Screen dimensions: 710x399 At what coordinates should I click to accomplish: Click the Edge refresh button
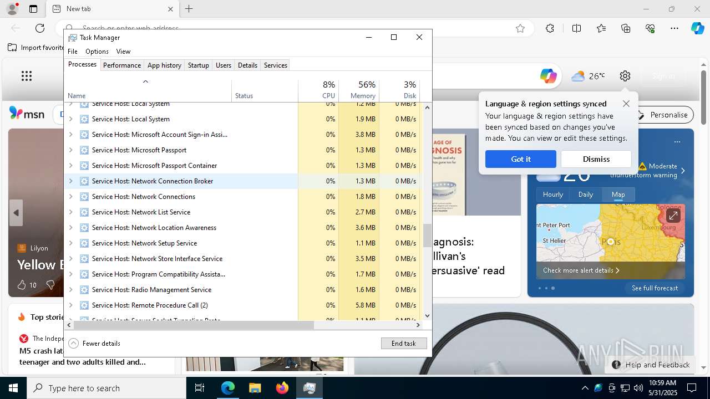point(40,28)
